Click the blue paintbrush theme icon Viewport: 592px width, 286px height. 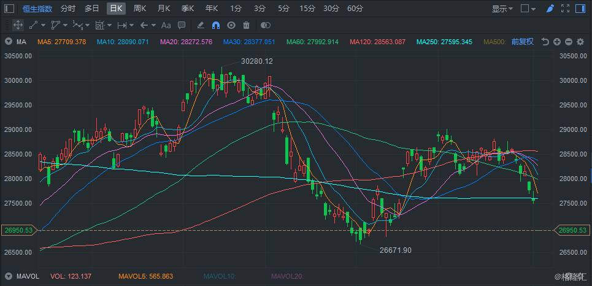pos(550,9)
